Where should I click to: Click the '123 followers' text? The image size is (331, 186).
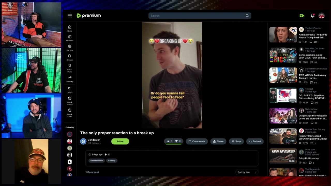94,143
